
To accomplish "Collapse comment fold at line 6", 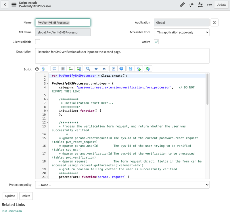I will (x=47, y=99).
